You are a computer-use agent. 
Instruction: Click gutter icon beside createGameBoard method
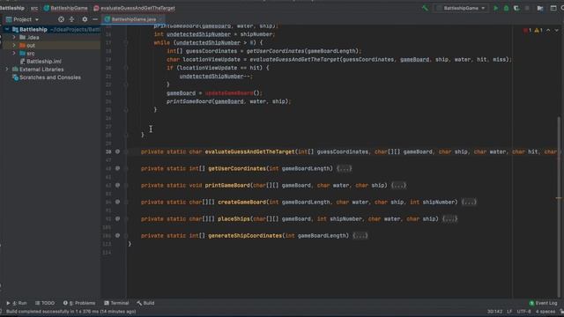click(117, 202)
